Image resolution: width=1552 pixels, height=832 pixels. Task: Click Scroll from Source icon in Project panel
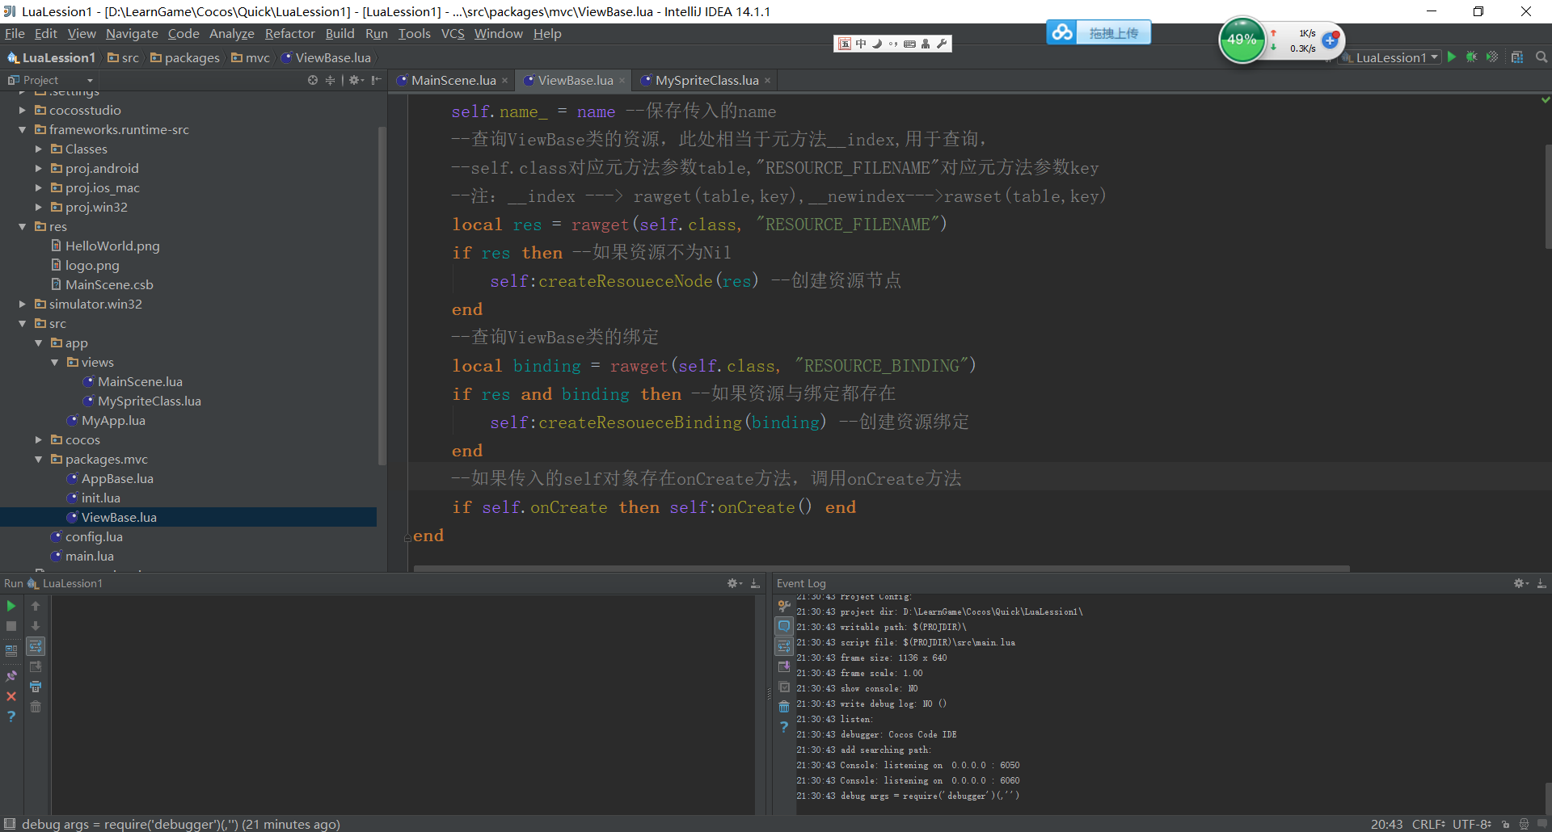313,80
